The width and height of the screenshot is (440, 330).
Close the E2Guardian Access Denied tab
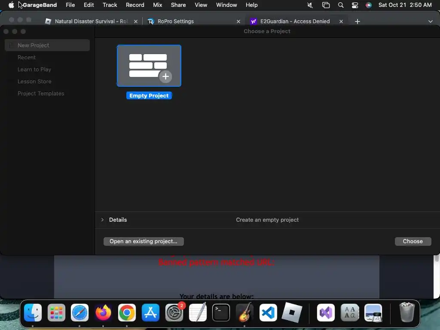point(341,21)
